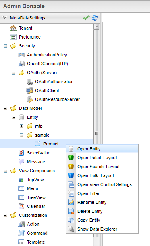150x246 pixels.
Task: Click the Show Data Explorer gear icon
Action: point(71,229)
